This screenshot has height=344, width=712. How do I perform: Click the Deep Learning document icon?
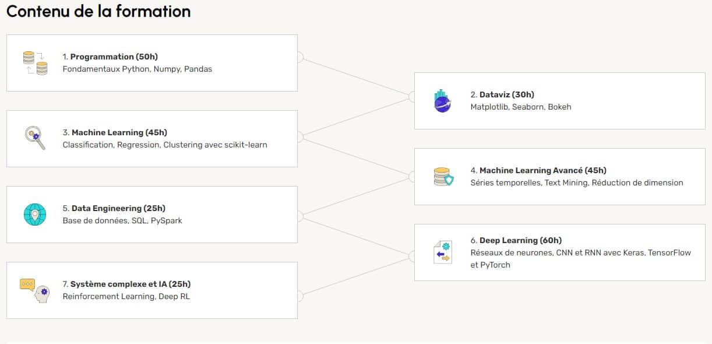pyautogui.click(x=443, y=252)
